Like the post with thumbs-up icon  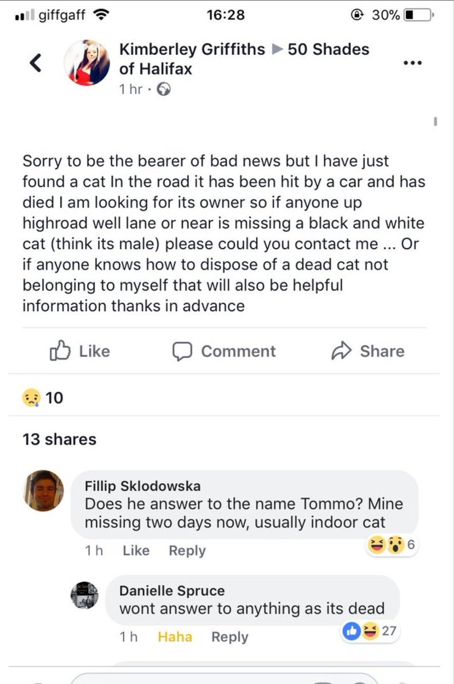pyautogui.click(x=80, y=351)
